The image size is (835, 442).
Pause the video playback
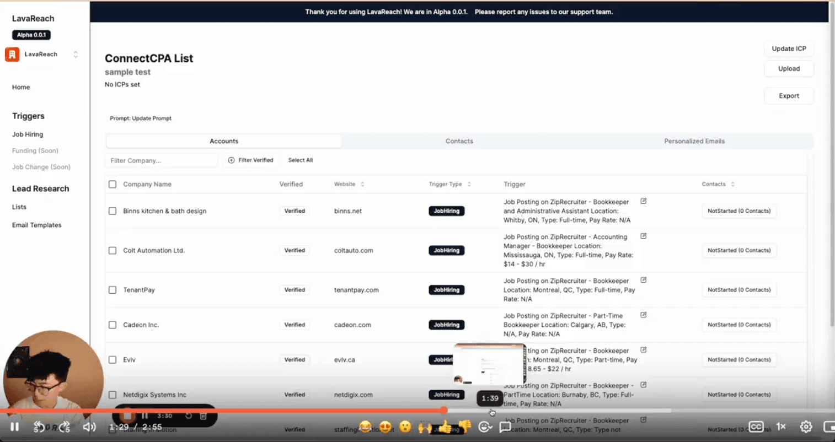pyautogui.click(x=15, y=427)
